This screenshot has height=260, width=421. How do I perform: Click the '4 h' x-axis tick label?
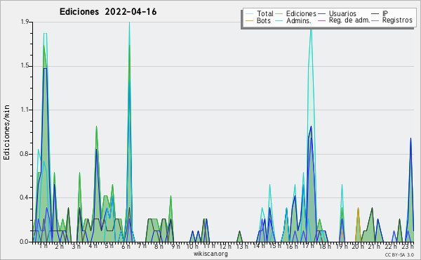point(93,246)
